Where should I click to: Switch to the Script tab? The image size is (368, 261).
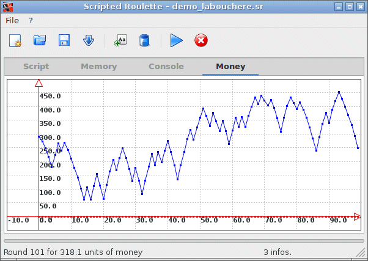tap(36, 67)
